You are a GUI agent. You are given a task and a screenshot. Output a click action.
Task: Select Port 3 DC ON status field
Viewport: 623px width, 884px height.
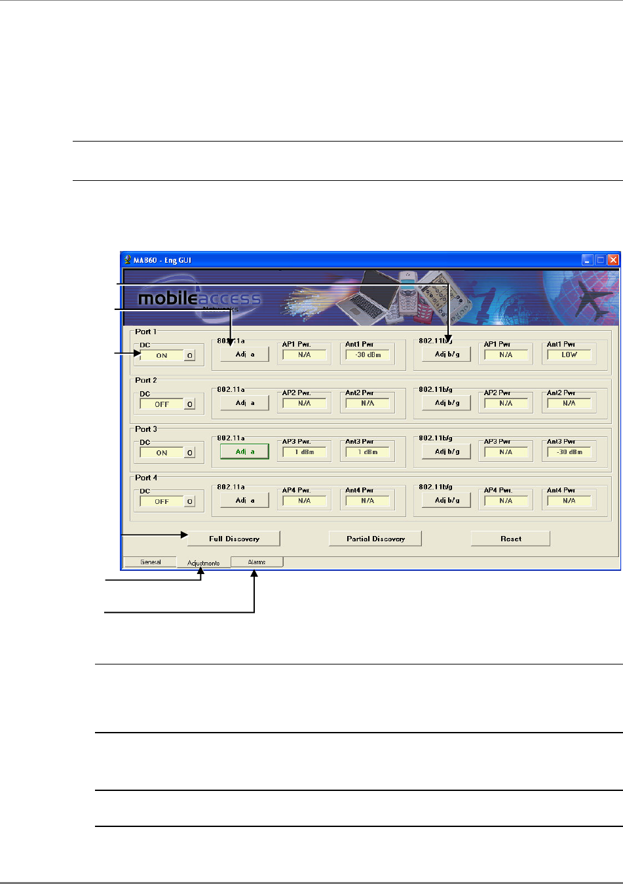pos(161,453)
